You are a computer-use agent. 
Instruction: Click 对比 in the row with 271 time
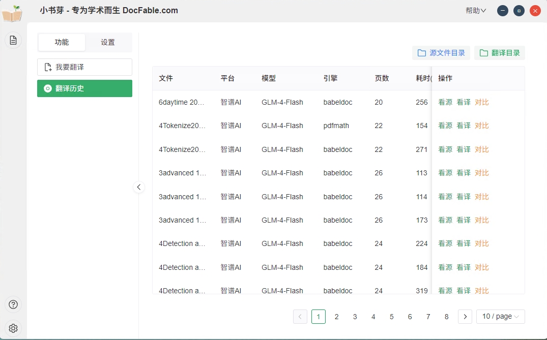click(x=482, y=149)
